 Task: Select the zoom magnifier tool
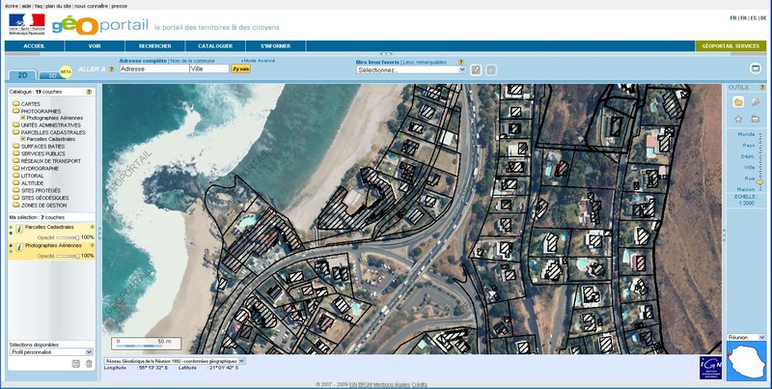coord(756,101)
